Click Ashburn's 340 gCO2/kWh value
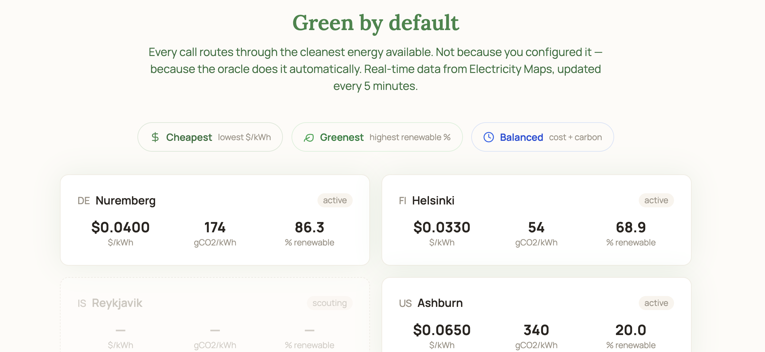The image size is (765, 352). (536, 330)
